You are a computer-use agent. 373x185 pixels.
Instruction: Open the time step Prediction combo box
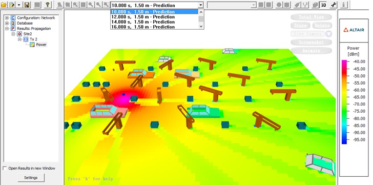157,5
